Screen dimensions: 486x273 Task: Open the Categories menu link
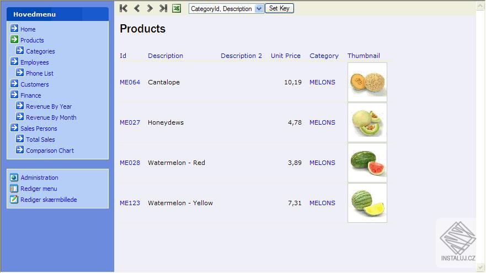pyautogui.click(x=40, y=51)
